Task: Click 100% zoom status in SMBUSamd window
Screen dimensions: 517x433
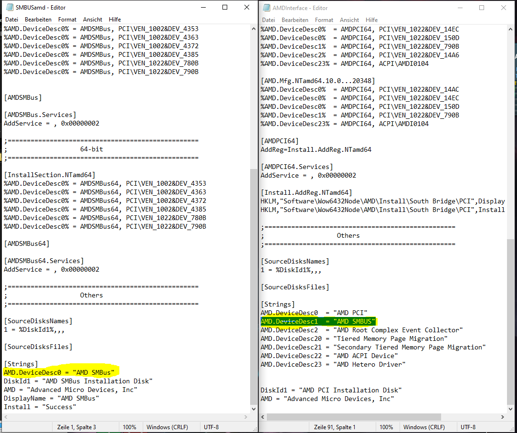Action: (x=129, y=427)
